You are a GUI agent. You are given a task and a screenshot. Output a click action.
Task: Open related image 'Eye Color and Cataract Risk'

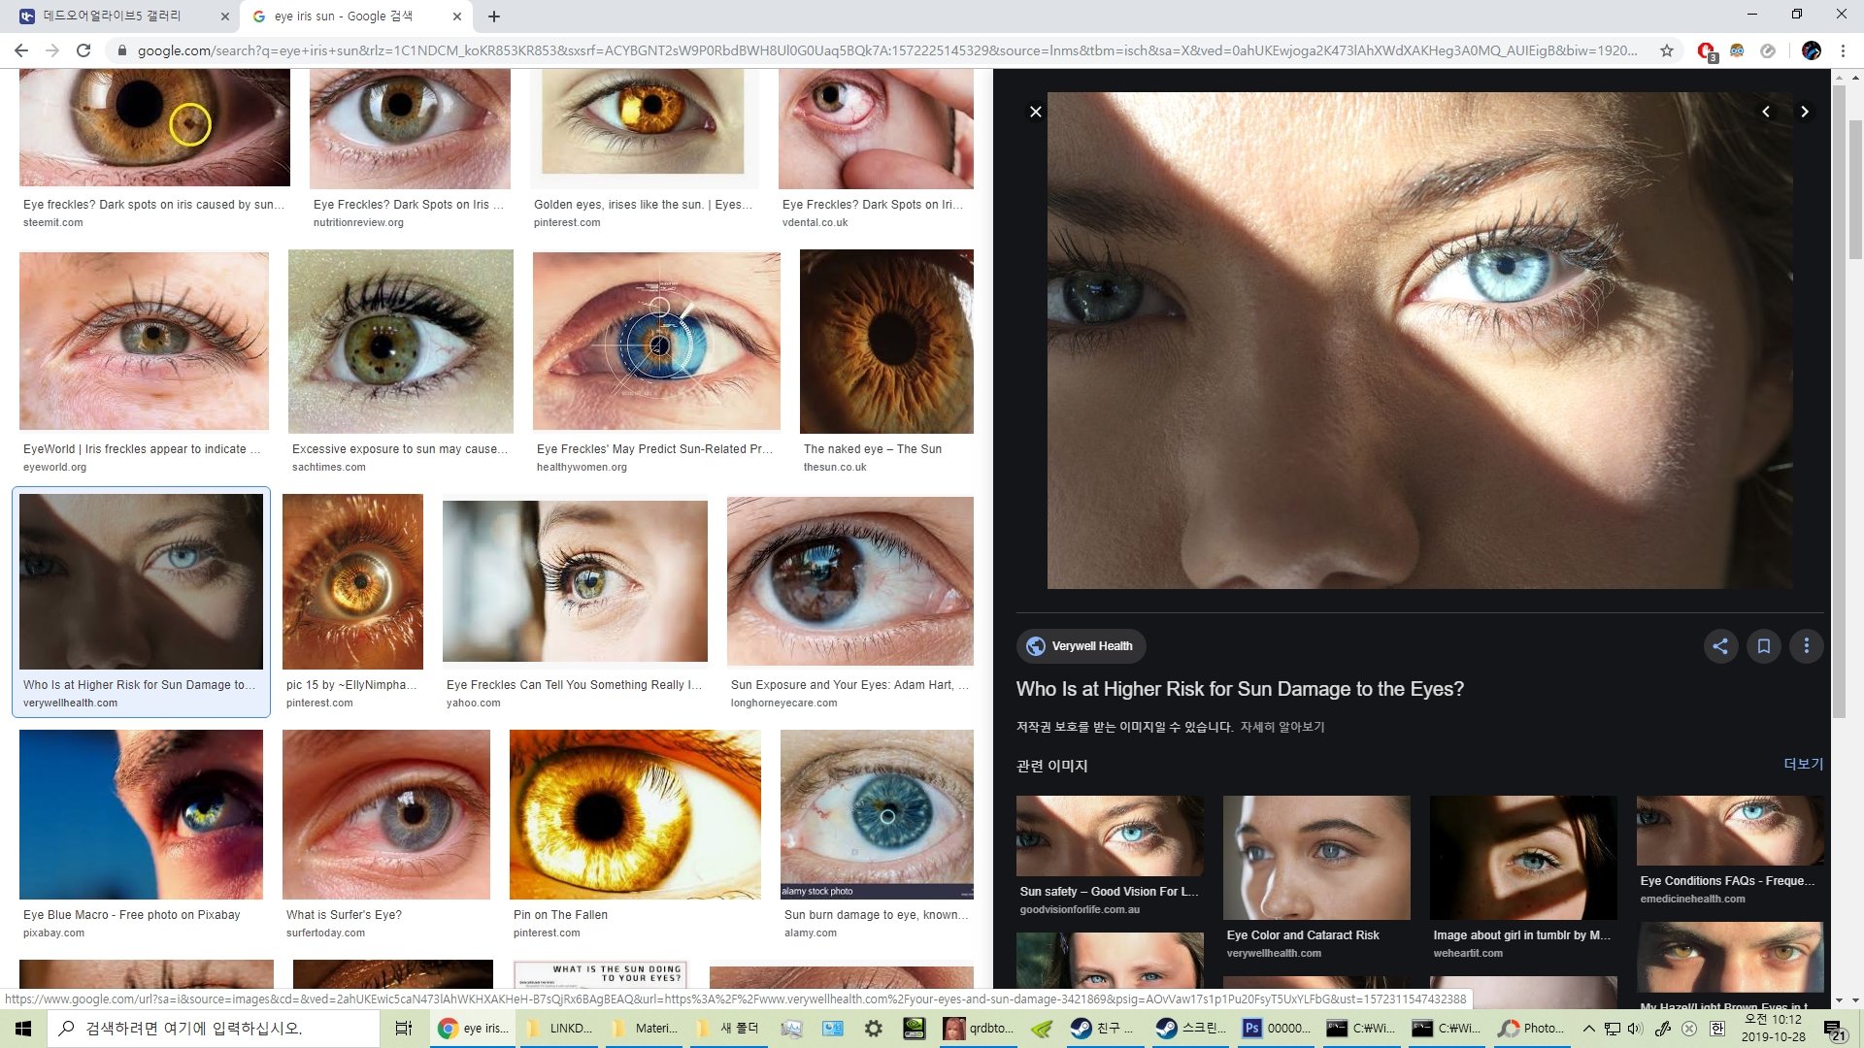coord(1316,858)
